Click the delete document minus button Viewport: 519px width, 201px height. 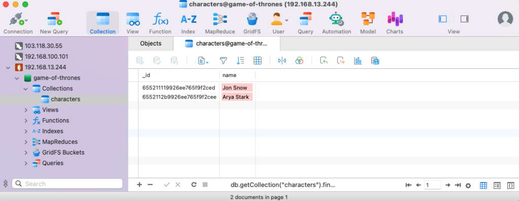(150, 185)
